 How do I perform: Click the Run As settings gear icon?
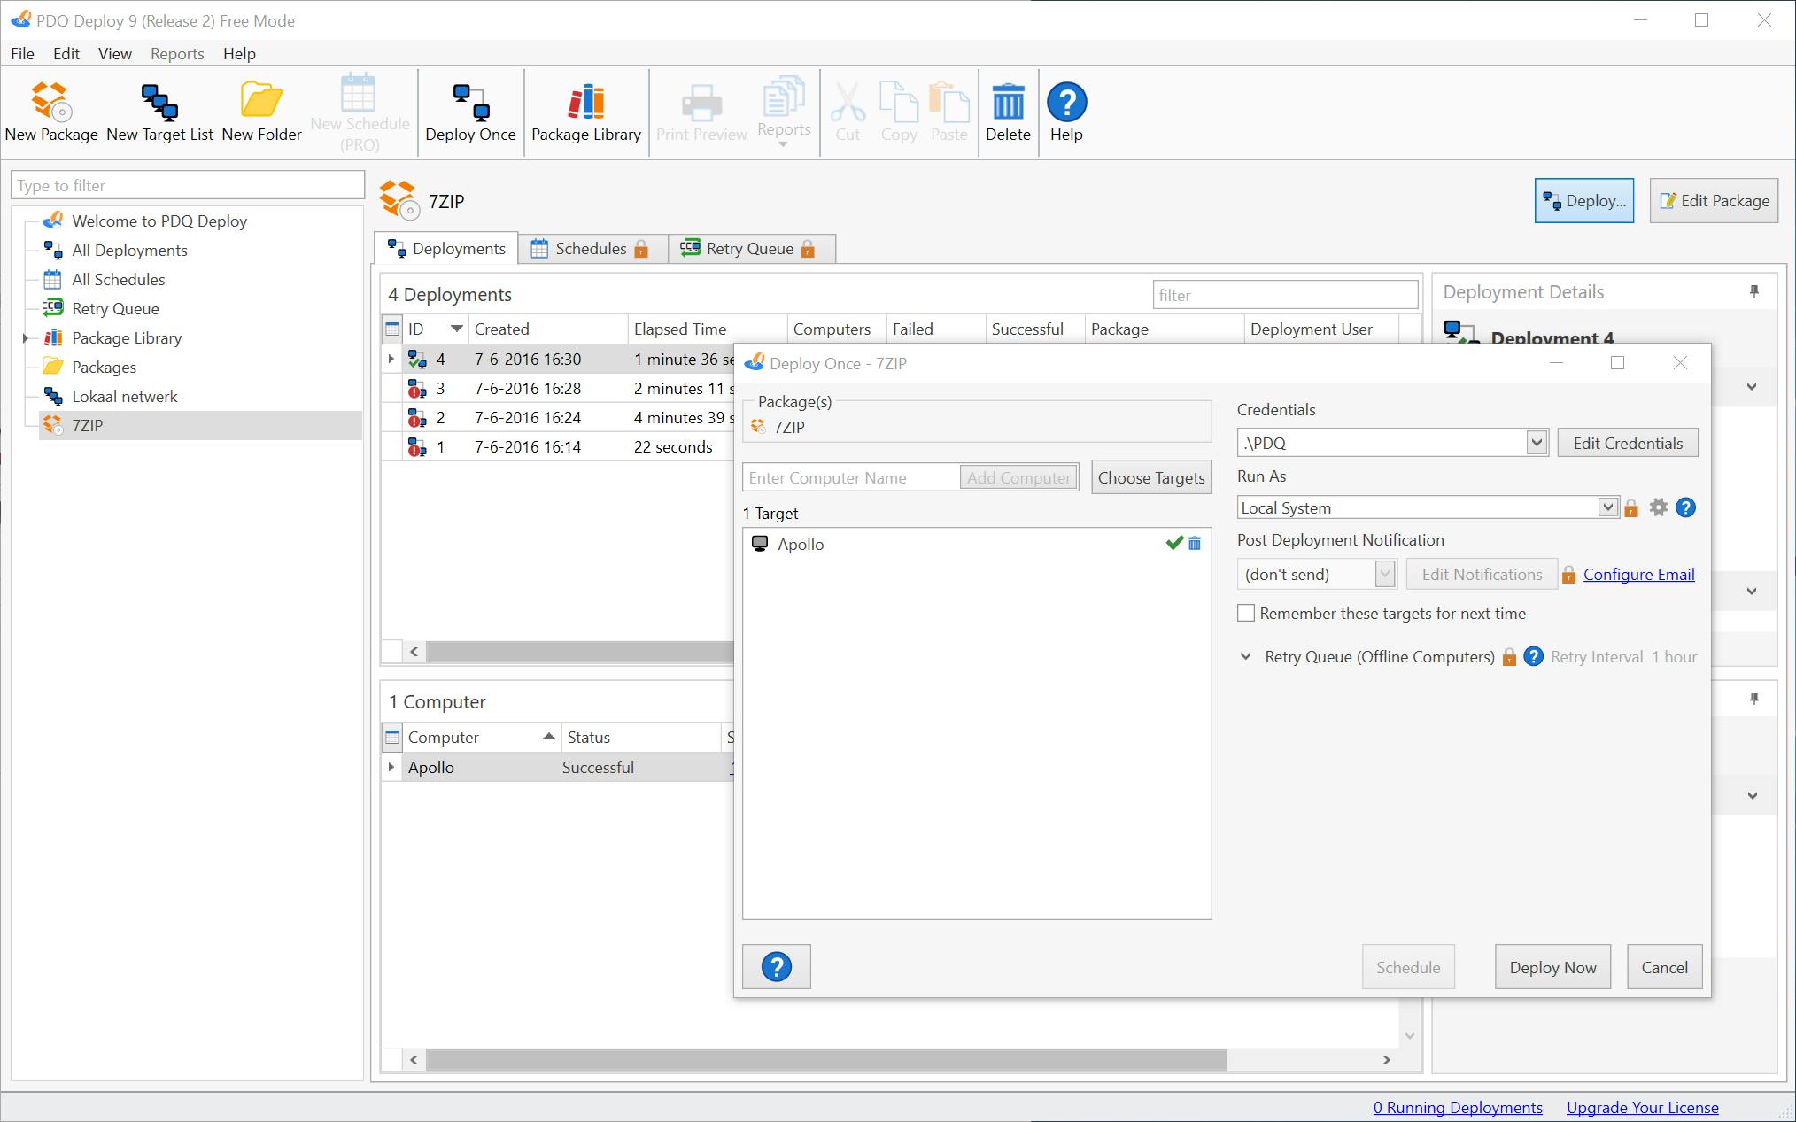point(1659,507)
